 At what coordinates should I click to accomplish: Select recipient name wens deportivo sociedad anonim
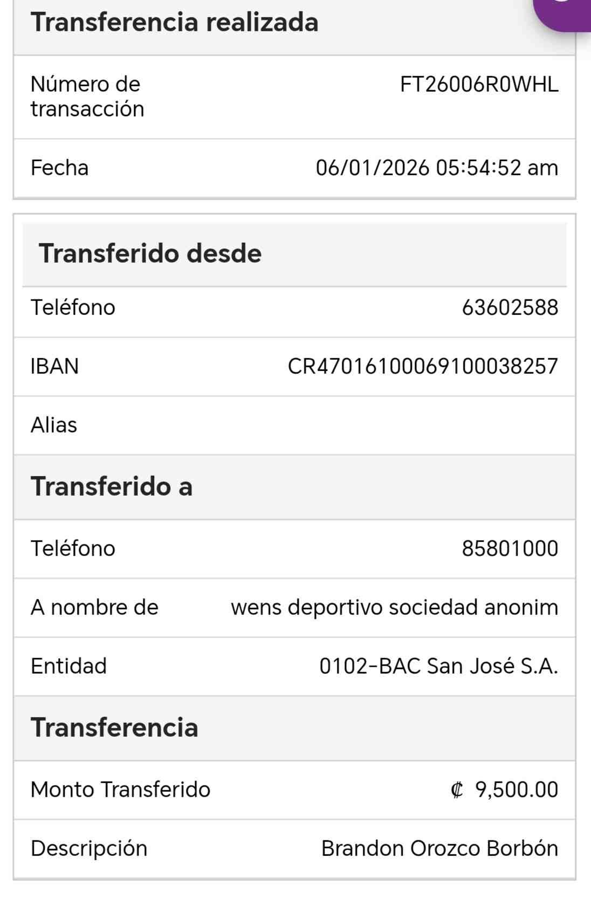394,607
